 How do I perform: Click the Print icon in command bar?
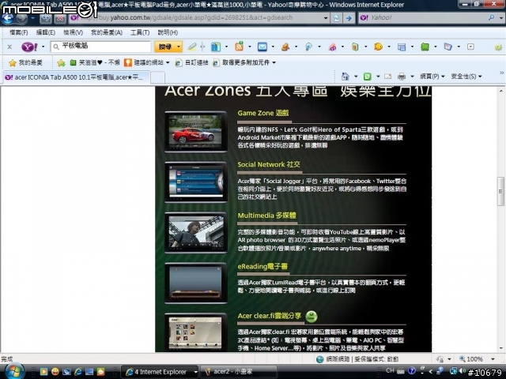[402, 77]
